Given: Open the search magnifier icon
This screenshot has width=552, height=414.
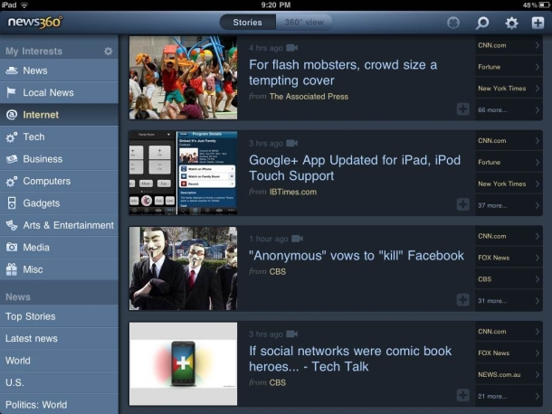Looking at the screenshot, I should pos(482,24).
